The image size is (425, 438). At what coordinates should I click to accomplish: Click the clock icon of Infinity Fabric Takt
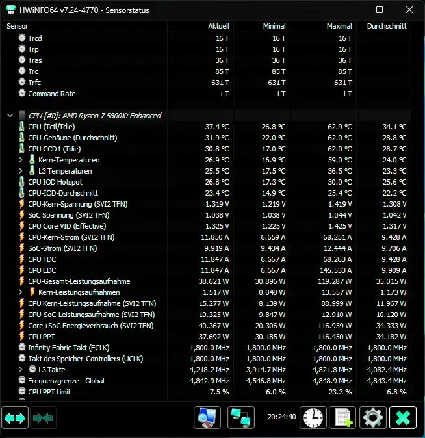(22, 347)
